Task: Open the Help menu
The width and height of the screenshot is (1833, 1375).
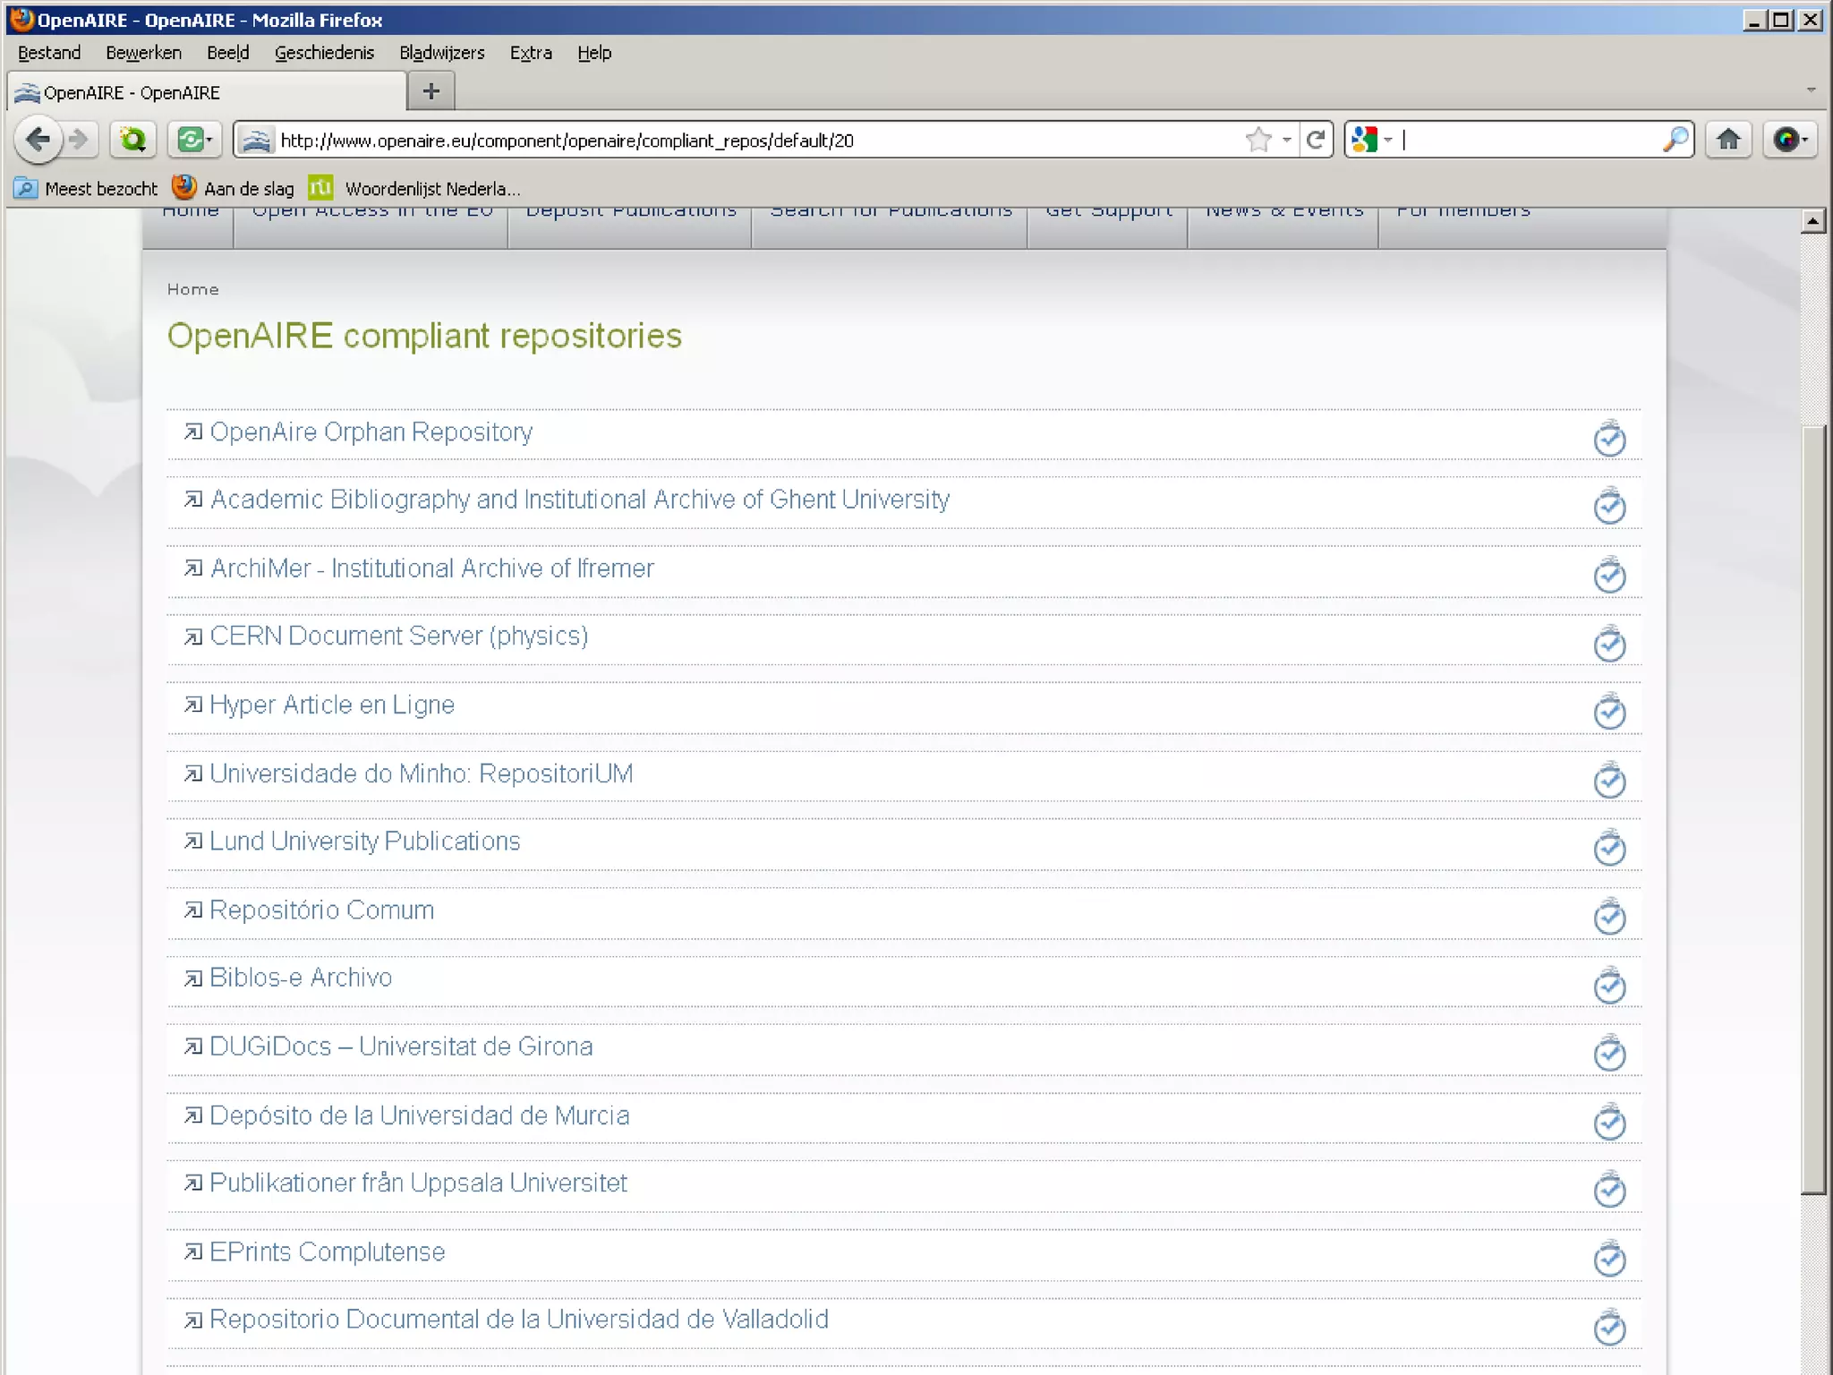Action: pos(594,53)
